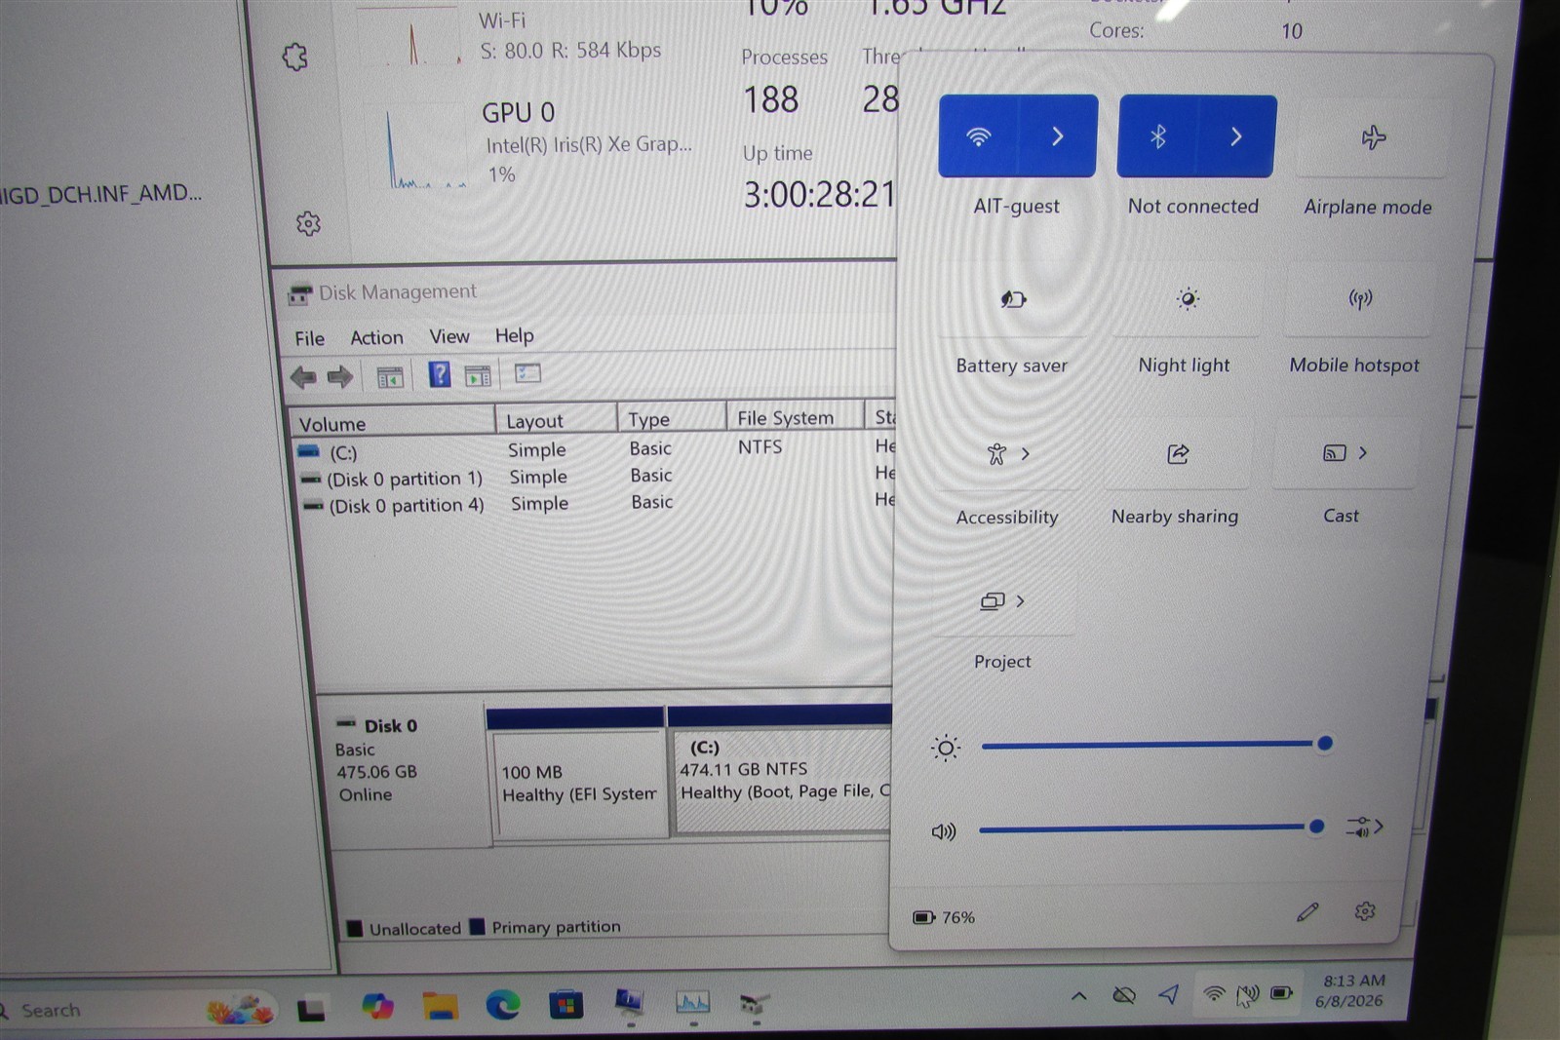Launch Copilot from taskbar

point(377,1007)
